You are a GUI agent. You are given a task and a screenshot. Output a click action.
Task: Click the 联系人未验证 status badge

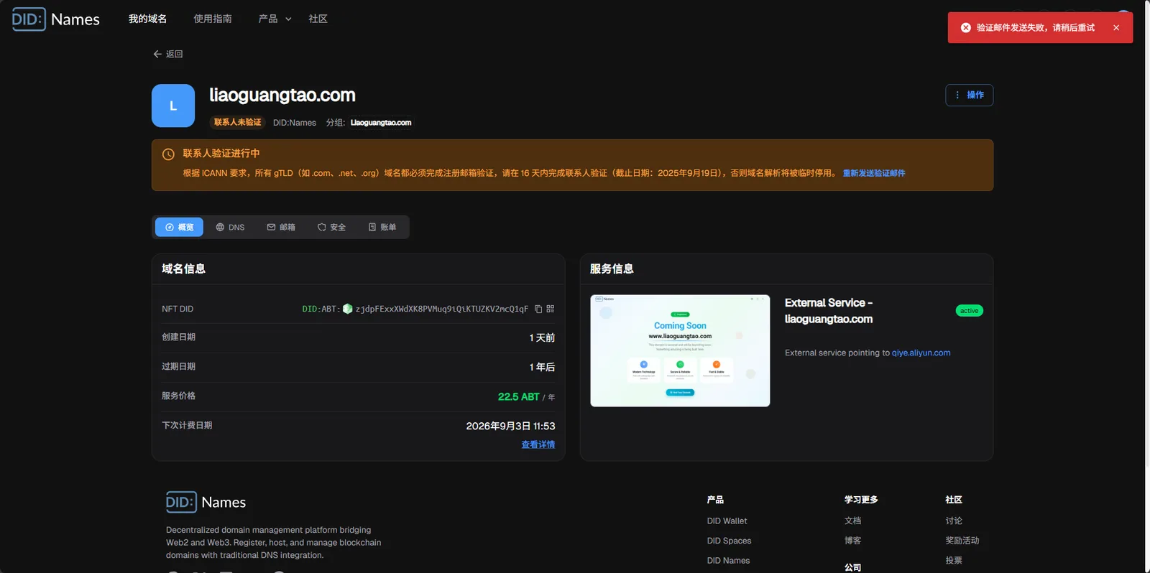[237, 122]
